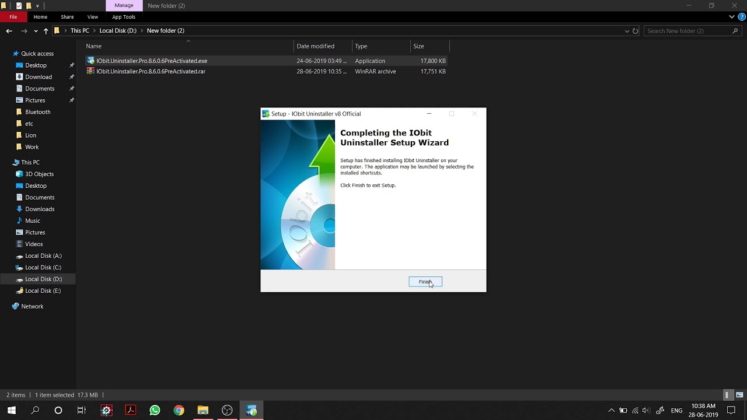This screenshot has width=747, height=420.
Task: Refresh the folder view
Action: click(636, 31)
